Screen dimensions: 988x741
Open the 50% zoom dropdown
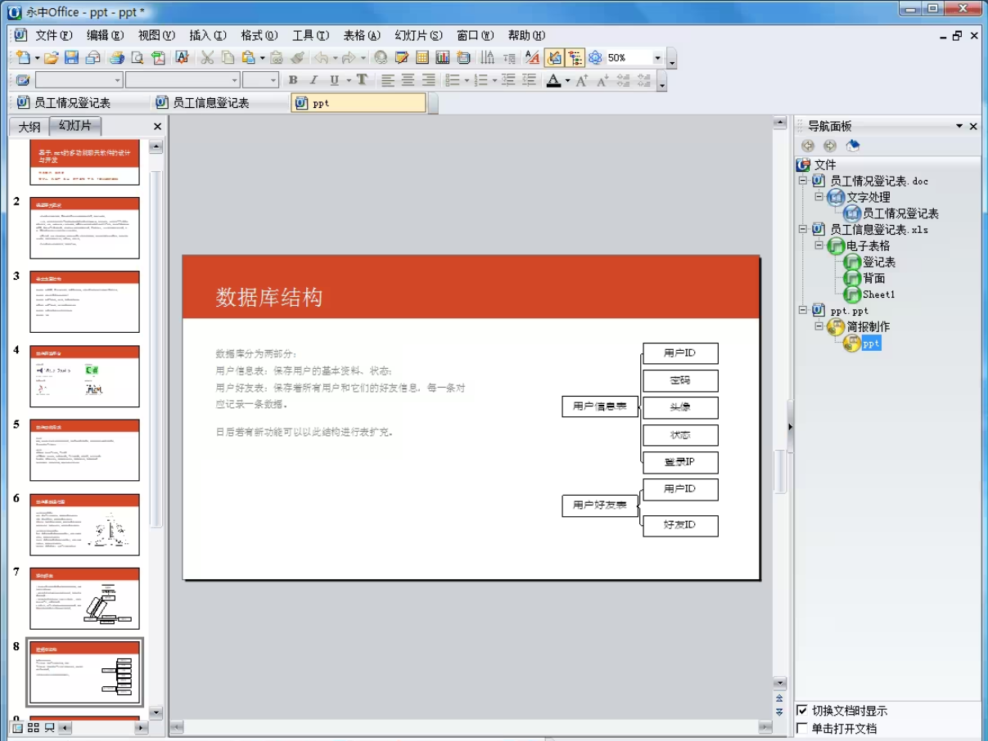click(x=657, y=58)
